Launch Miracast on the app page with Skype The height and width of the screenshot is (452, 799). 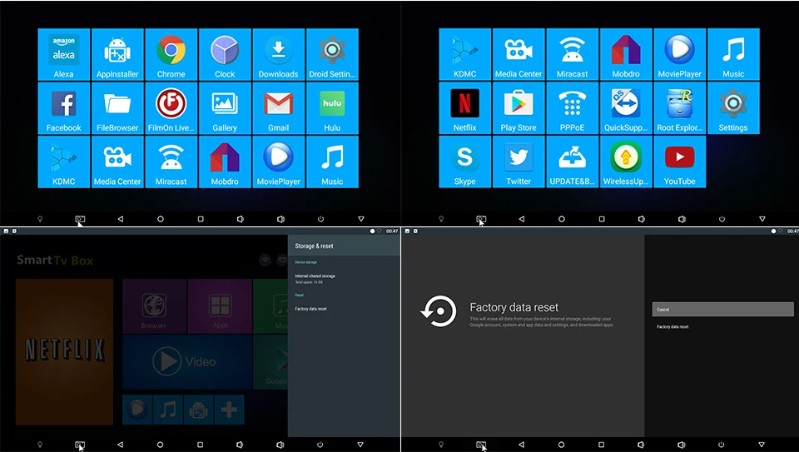tap(573, 55)
